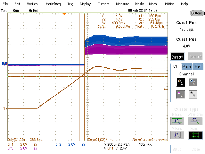This screenshot has width=205, height=154.
Task: Click the No ref cross 2nd waveform message
Action: (150, 140)
